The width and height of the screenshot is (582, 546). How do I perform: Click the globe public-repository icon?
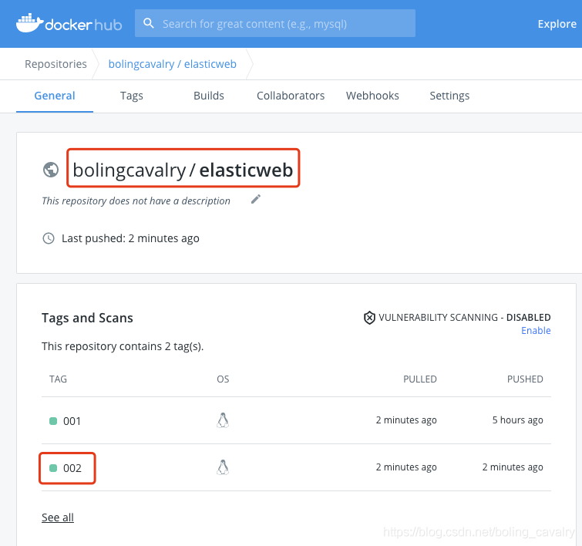[51, 170]
